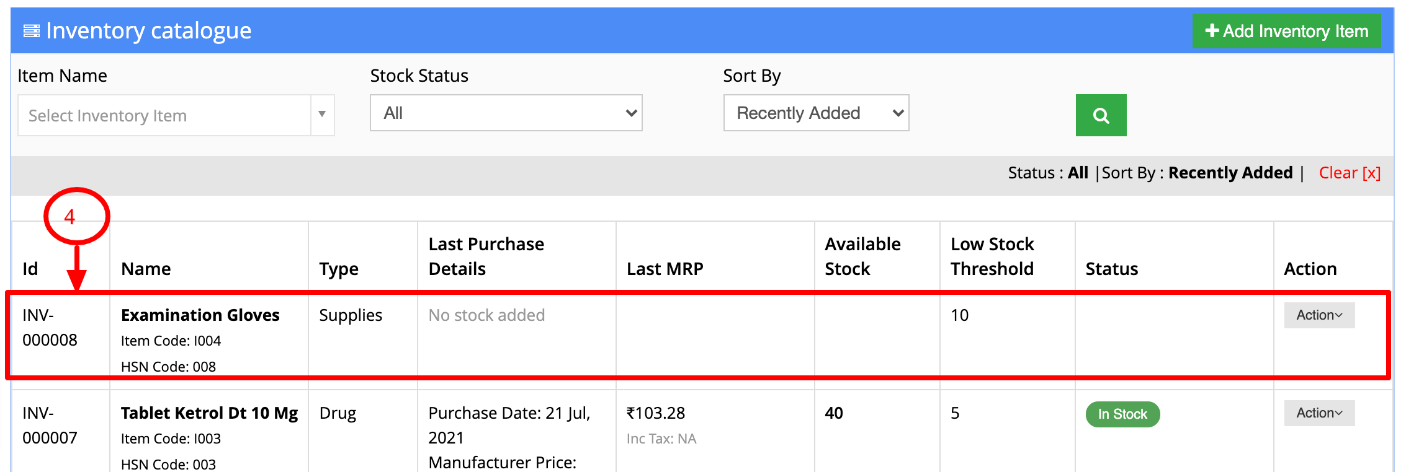Open the Sort By Recently Added dropdown
The width and height of the screenshot is (1406, 472).
816,113
